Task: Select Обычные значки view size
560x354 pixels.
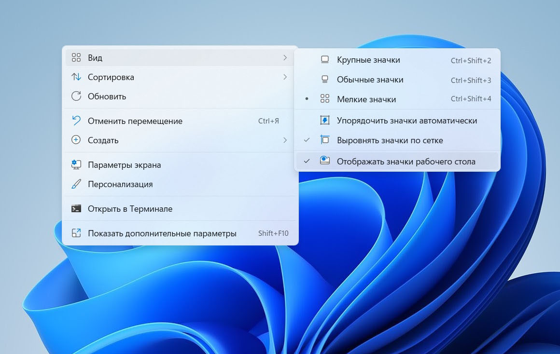Action: [397, 80]
